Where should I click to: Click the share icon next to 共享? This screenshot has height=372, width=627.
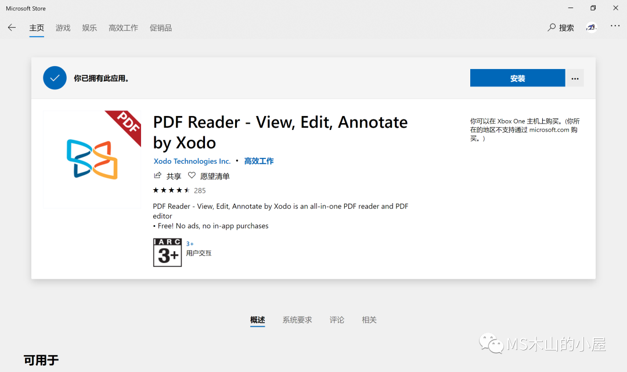click(x=157, y=175)
